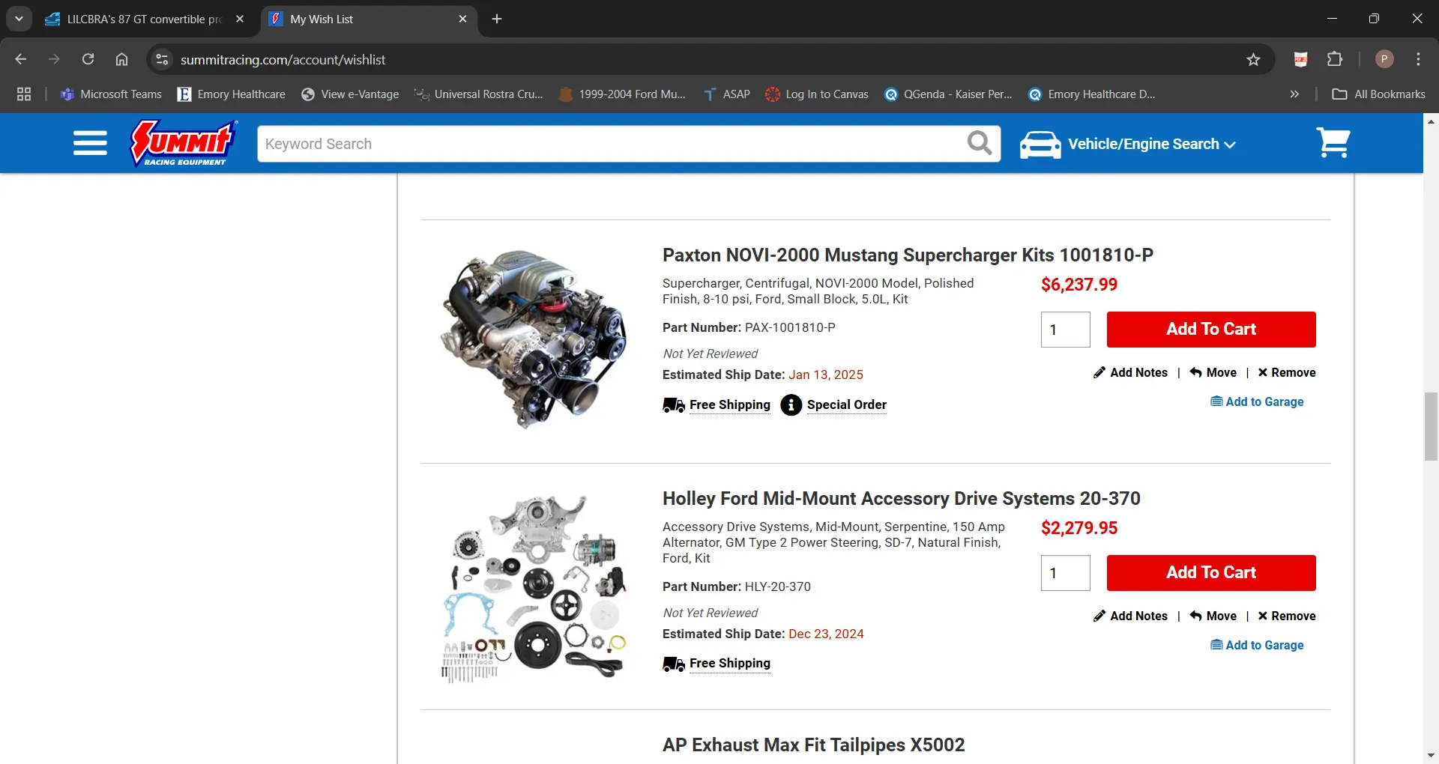1439x764 pixels.
Task: Click the keyword search magnifier icon
Action: click(980, 143)
